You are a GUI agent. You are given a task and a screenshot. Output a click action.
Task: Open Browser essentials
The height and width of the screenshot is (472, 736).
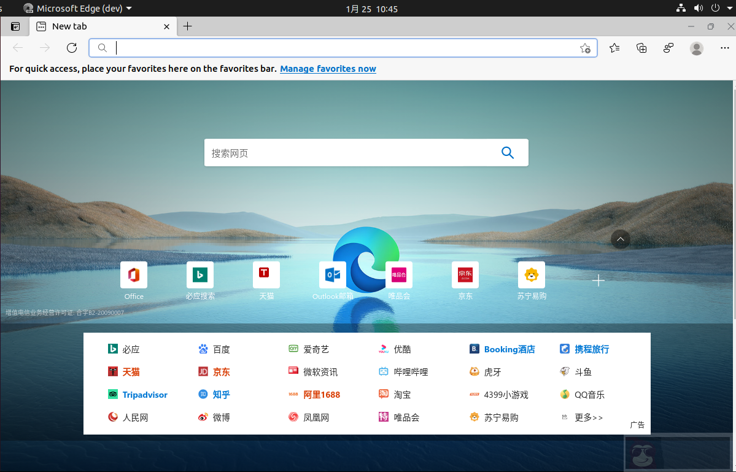[668, 47]
